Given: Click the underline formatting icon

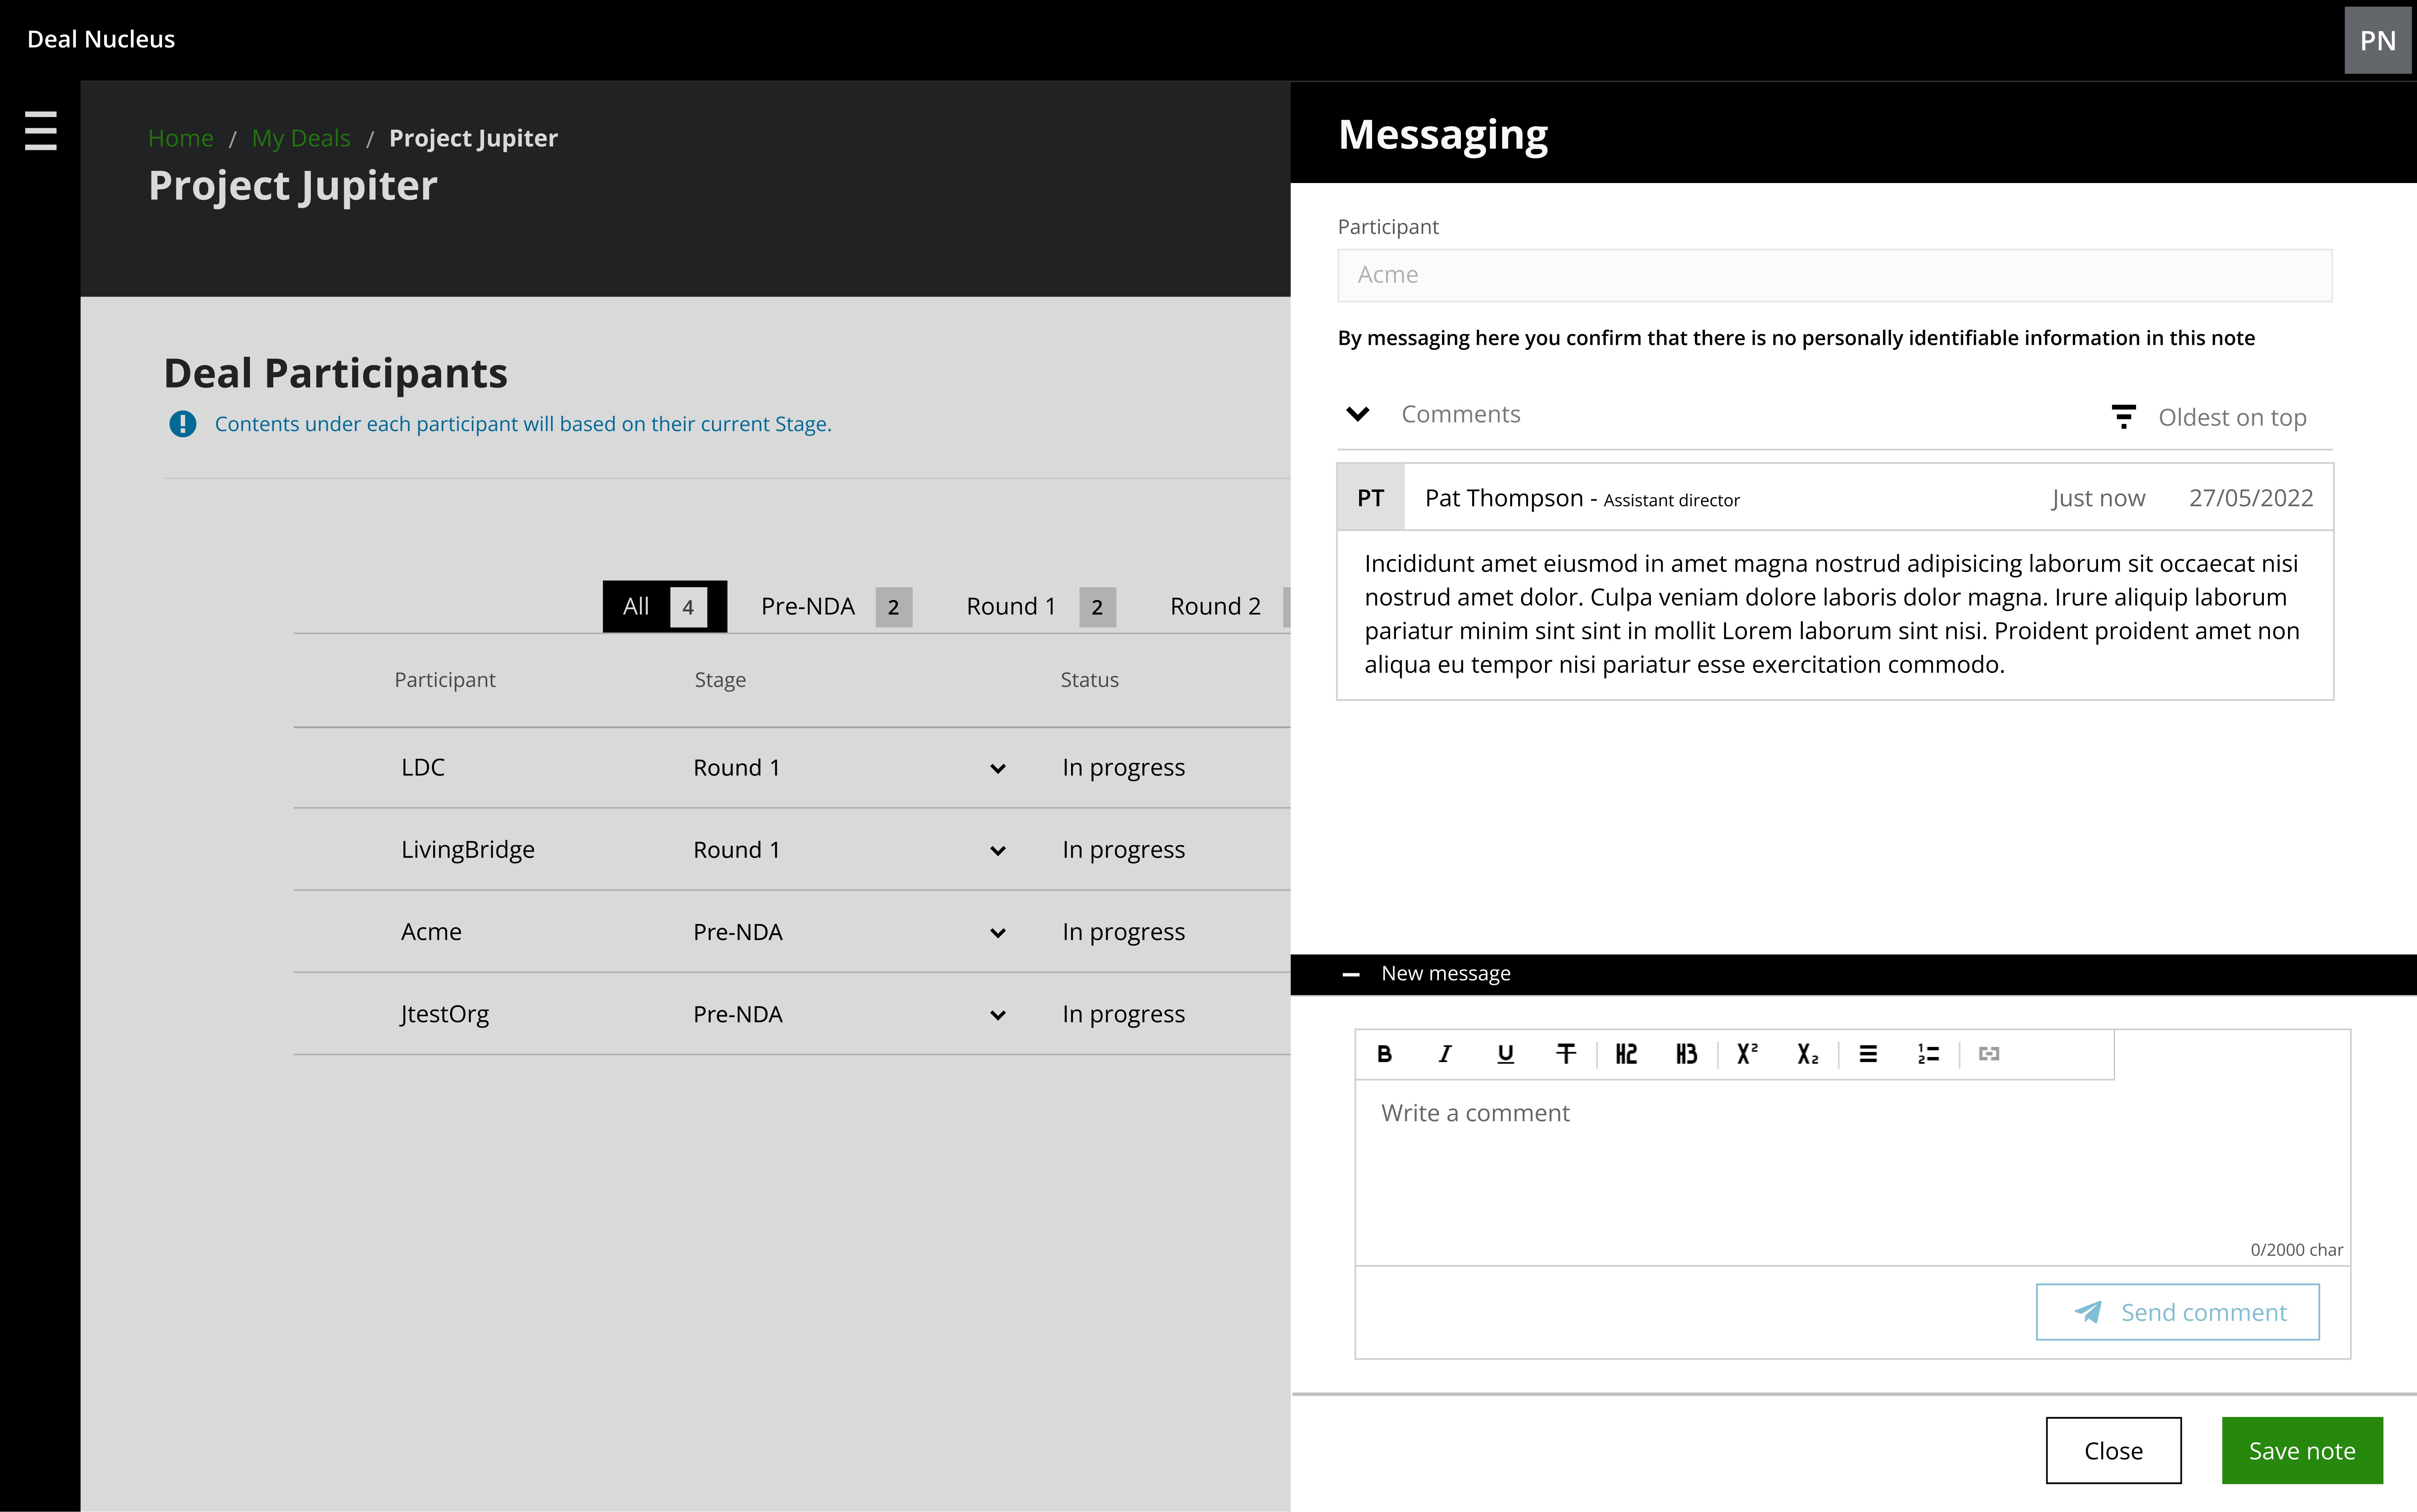Looking at the screenshot, I should (1505, 1054).
